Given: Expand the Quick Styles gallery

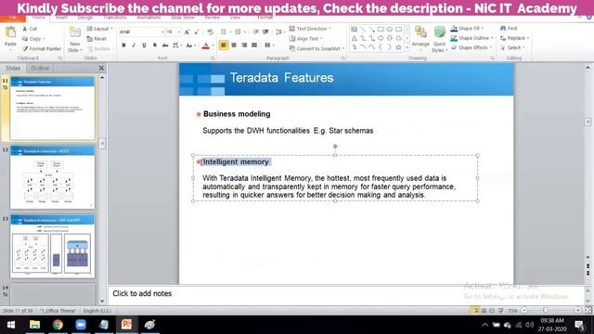Looking at the screenshot, I should [x=439, y=39].
